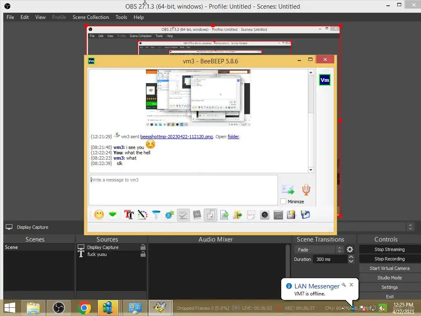
Task: Click the Vm user avatar in BeeBEEP sidebar
Action: point(325,80)
